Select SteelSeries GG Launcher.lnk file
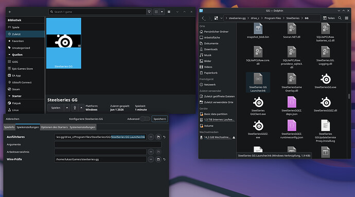Screen dimensions: 355x197 [258, 83]
